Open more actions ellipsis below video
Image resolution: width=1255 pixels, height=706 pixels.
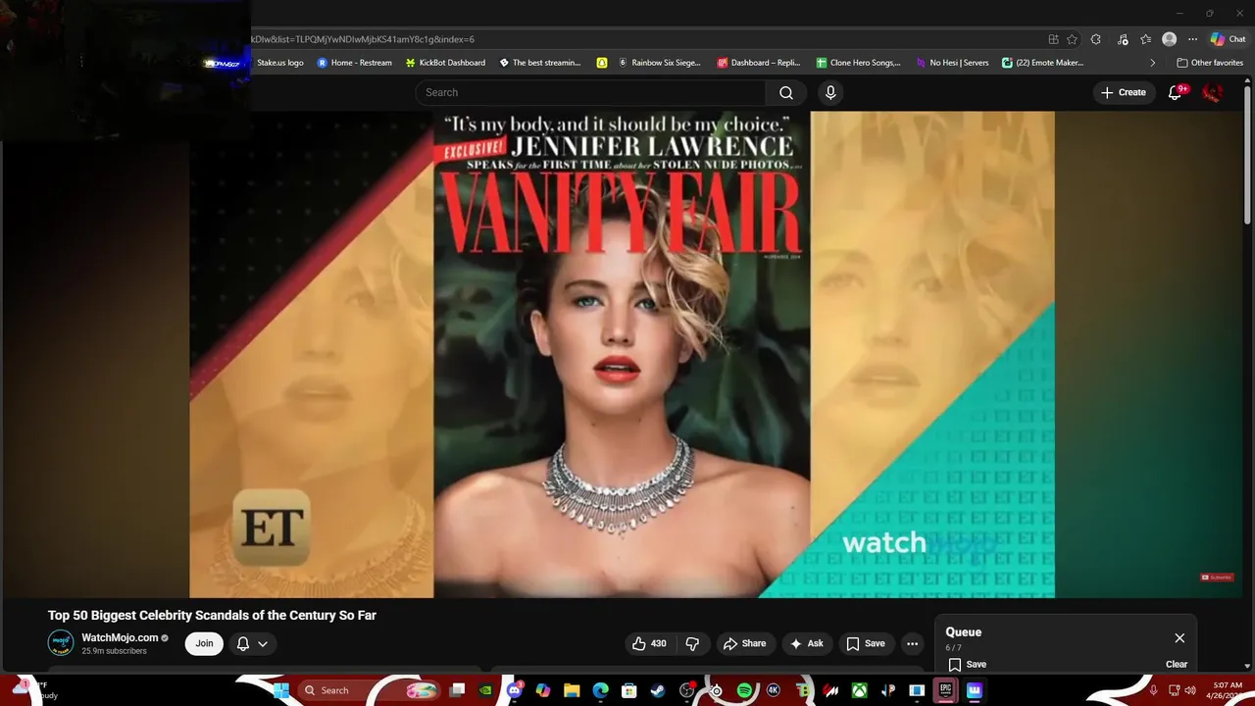[912, 643]
